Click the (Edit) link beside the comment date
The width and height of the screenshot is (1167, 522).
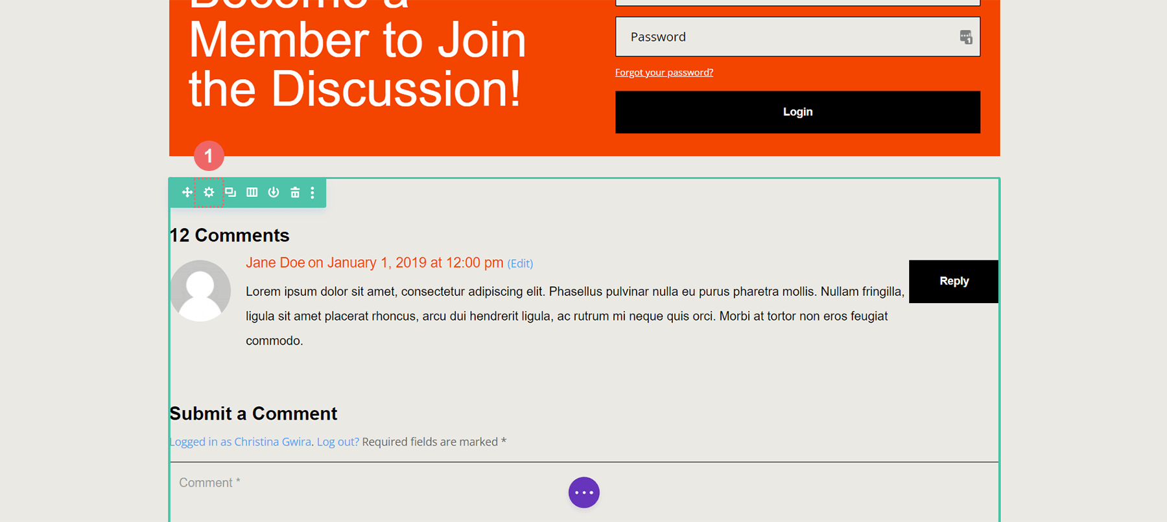(x=520, y=264)
